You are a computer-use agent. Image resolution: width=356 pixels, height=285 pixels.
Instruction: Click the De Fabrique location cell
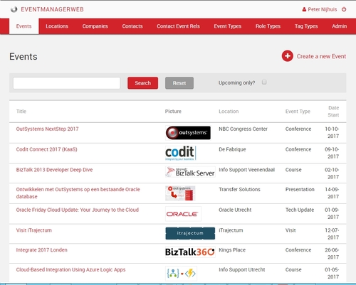pos(232,149)
